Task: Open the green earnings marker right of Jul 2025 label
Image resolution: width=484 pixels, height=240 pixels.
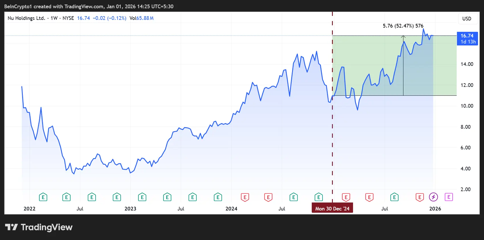Action: point(394,197)
